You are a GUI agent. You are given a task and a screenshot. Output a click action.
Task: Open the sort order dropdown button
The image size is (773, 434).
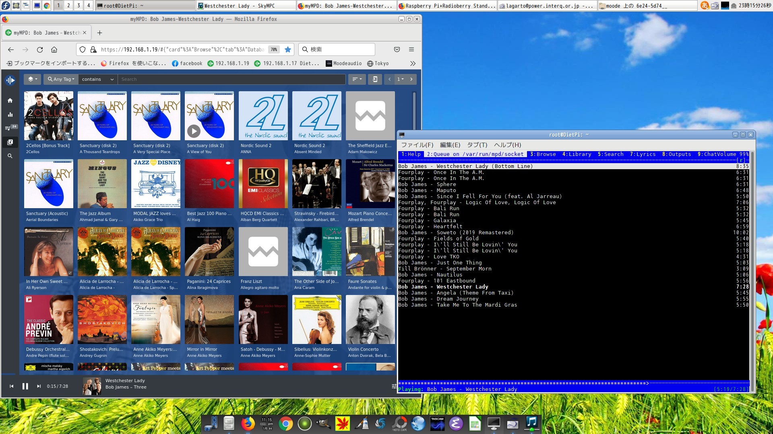356,79
